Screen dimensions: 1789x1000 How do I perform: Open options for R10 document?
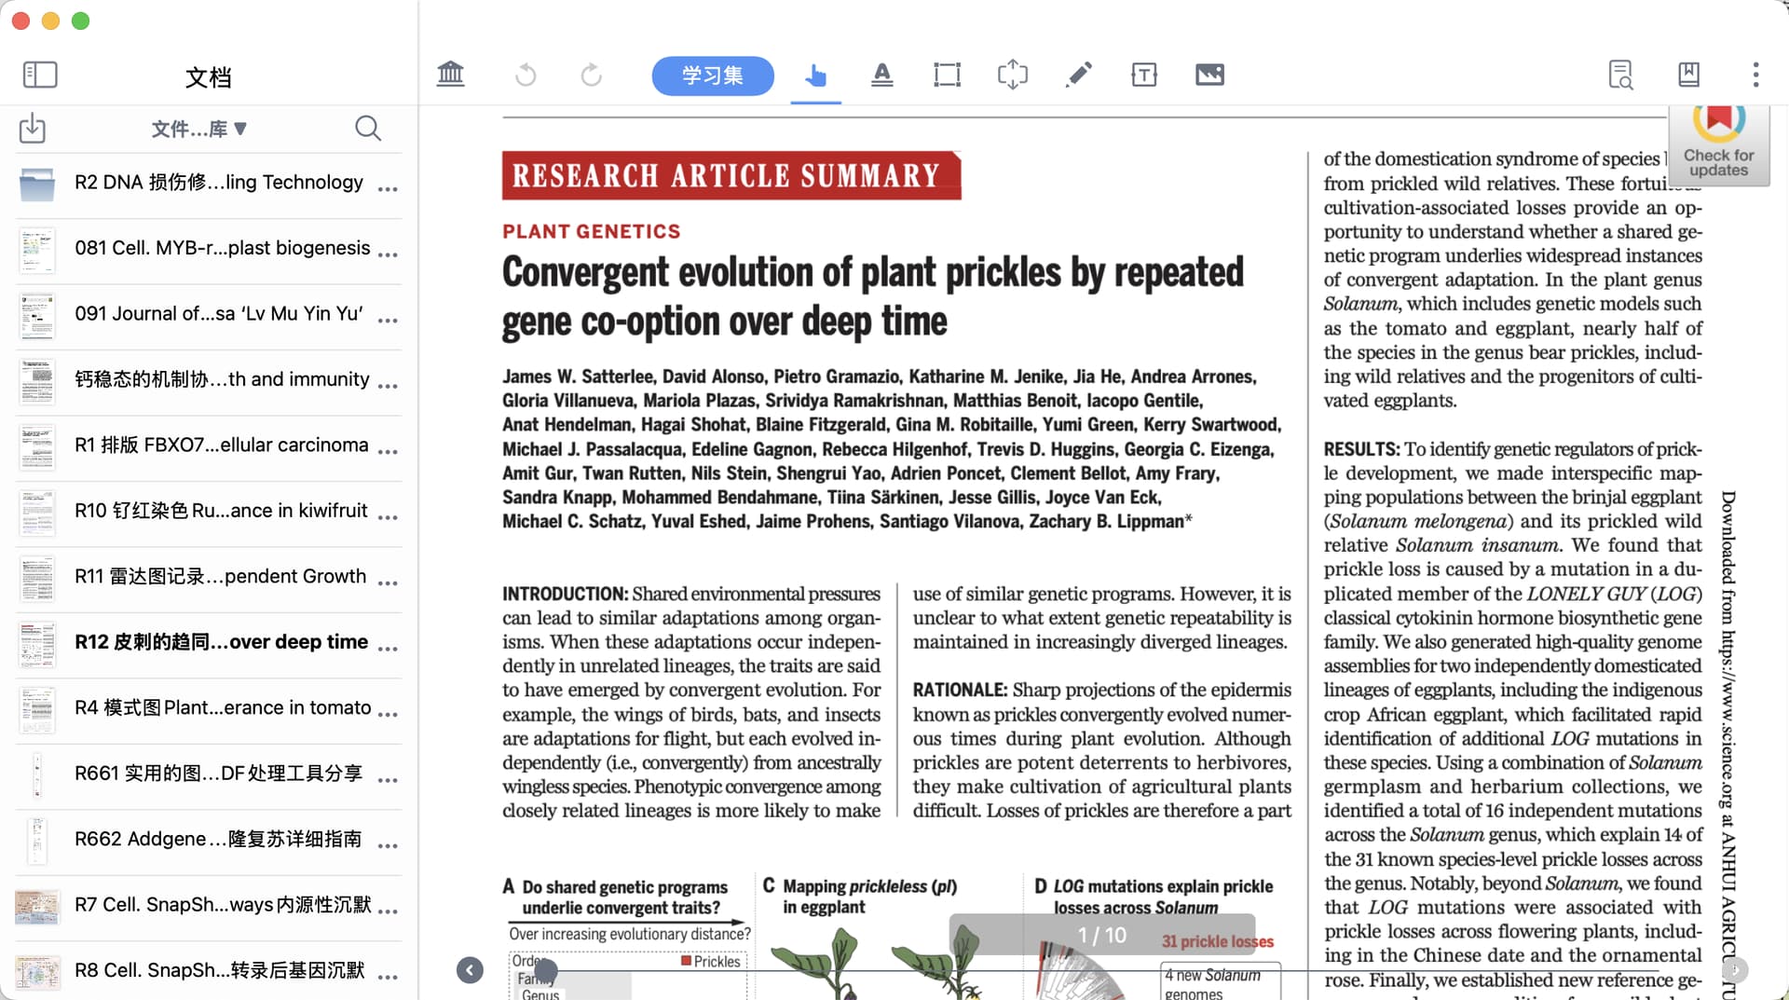[x=388, y=516]
